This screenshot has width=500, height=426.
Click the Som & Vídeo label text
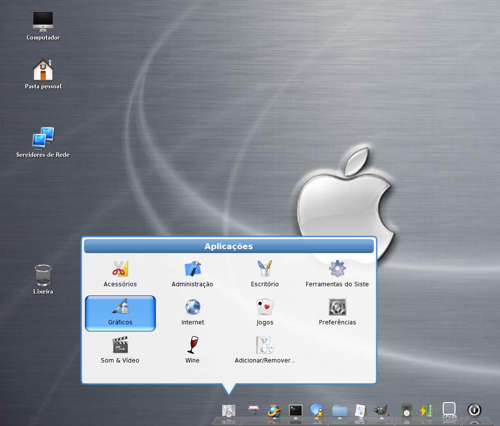120,361
